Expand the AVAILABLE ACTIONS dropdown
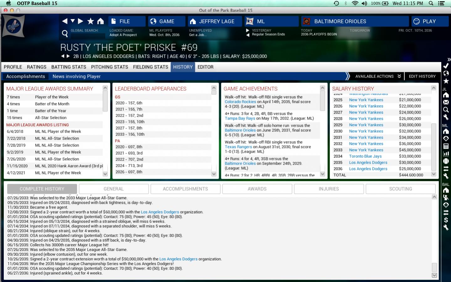The image size is (451, 282). click(x=378, y=76)
